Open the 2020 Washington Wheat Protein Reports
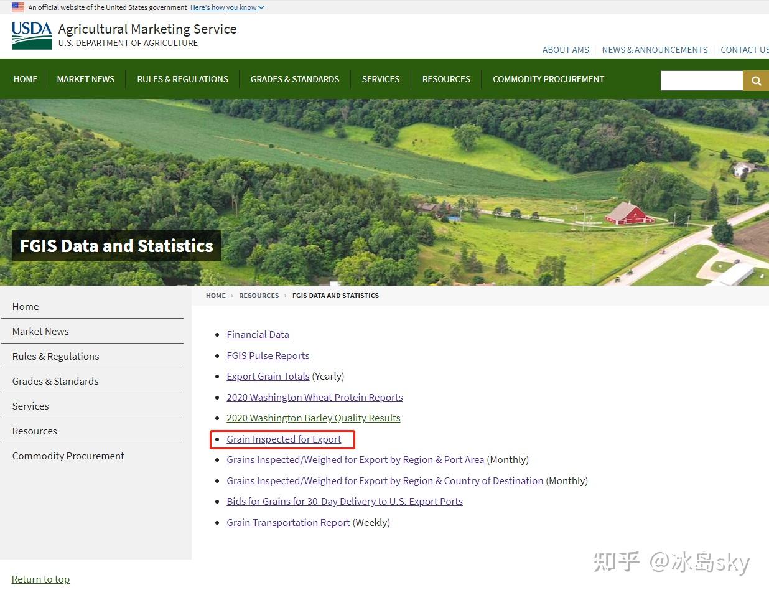 pos(314,397)
